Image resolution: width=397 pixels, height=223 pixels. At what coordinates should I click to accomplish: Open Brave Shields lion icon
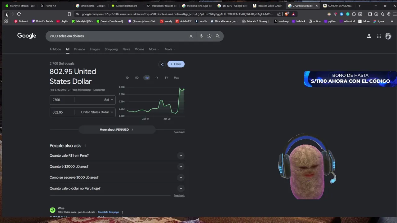click(287, 14)
